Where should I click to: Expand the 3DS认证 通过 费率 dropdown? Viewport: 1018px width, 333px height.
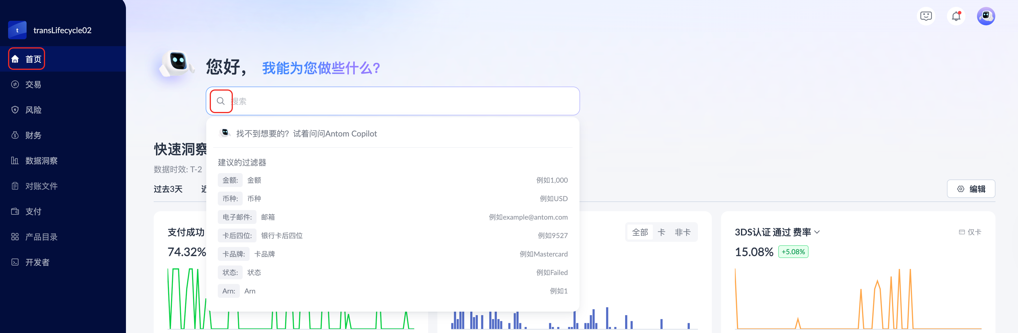pos(817,232)
